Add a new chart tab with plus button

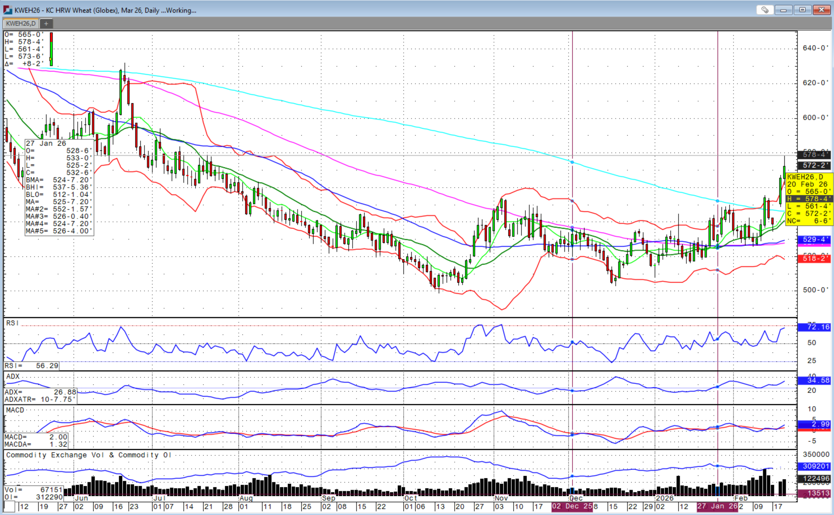tap(46, 24)
